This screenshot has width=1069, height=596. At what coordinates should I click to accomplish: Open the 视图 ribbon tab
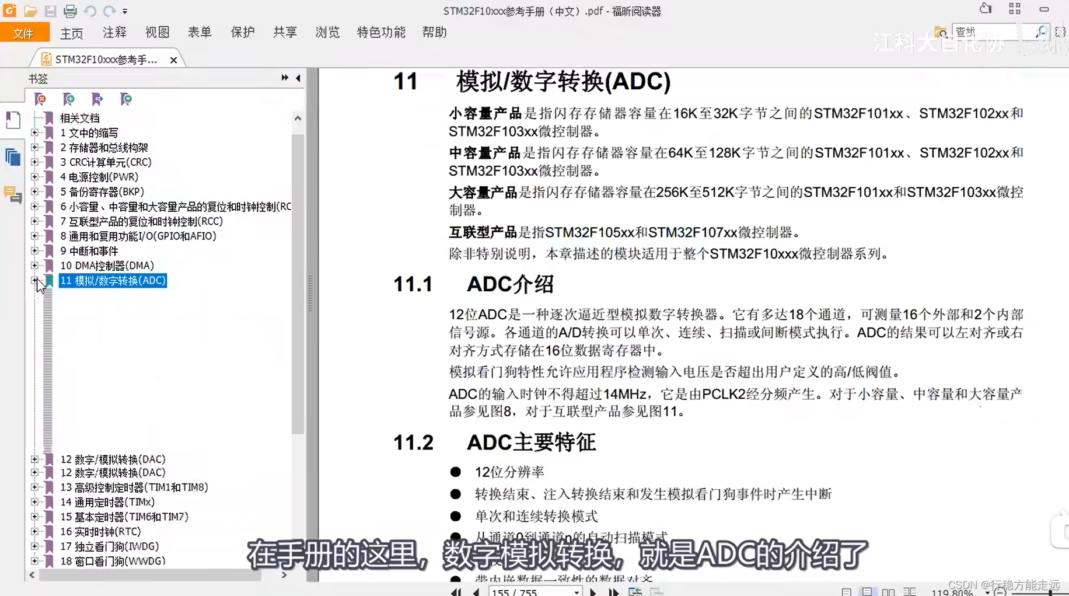tap(157, 33)
